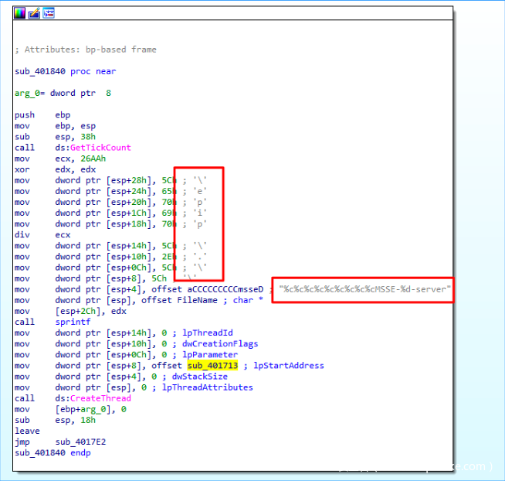The width and height of the screenshot is (505, 481).
Task: Click the node color palette icon
Action: point(21,13)
